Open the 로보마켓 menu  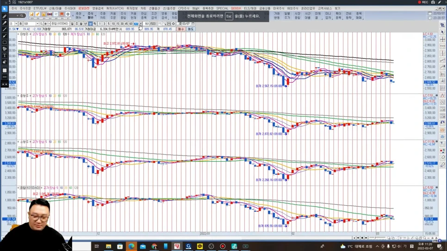coord(84,8)
